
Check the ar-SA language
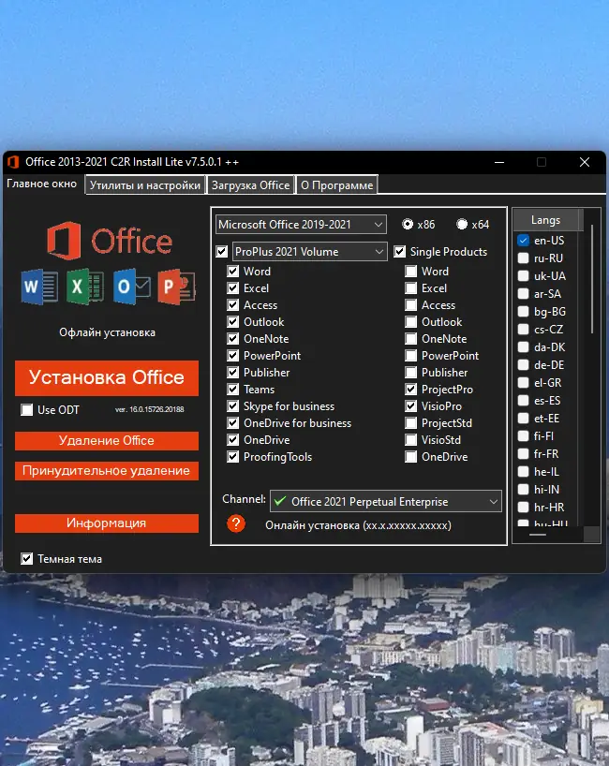(523, 294)
